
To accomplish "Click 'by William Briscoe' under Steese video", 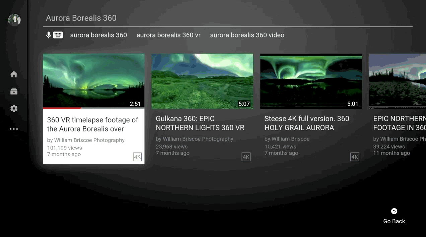I will (x=287, y=139).
